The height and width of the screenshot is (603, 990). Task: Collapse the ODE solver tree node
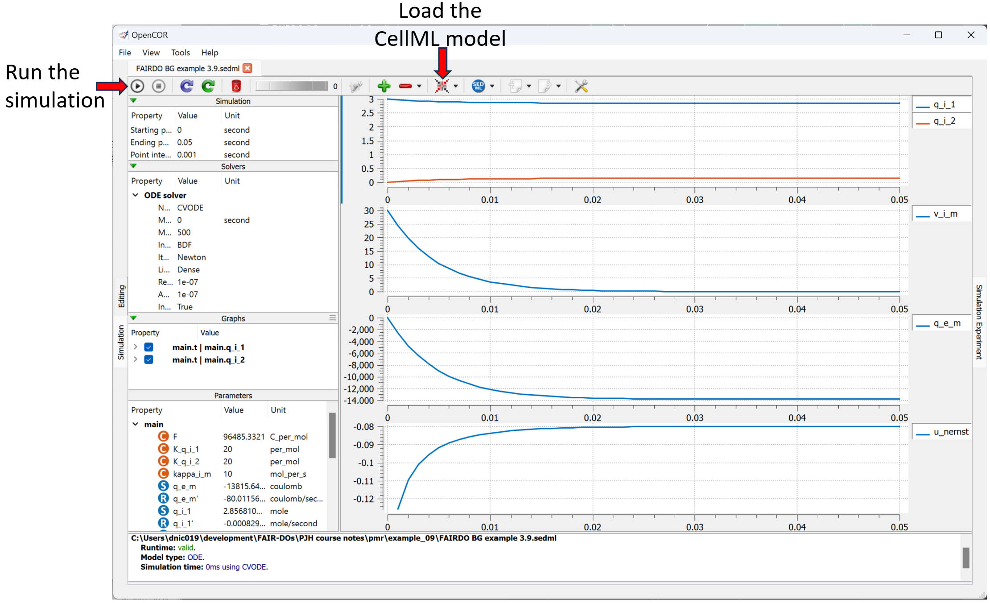pyautogui.click(x=136, y=195)
